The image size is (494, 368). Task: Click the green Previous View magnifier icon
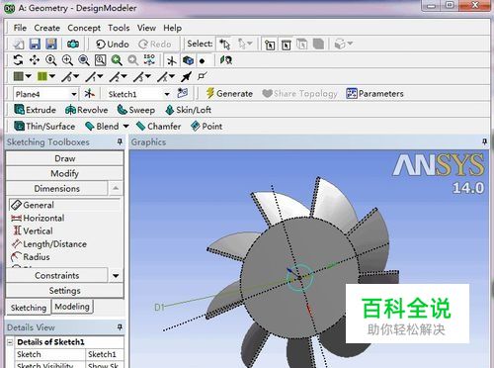click(x=117, y=60)
